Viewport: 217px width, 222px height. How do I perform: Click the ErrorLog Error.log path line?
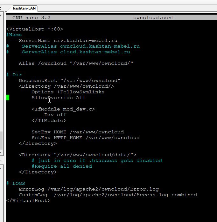point(89,189)
